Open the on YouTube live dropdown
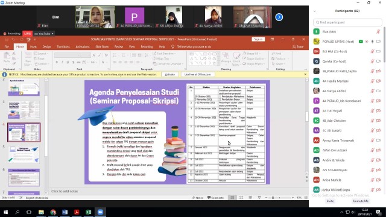 44,34
